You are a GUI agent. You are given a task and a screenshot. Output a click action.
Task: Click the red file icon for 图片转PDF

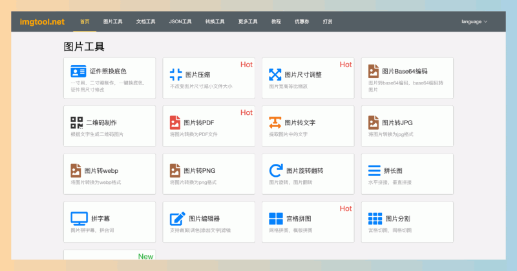(x=174, y=123)
